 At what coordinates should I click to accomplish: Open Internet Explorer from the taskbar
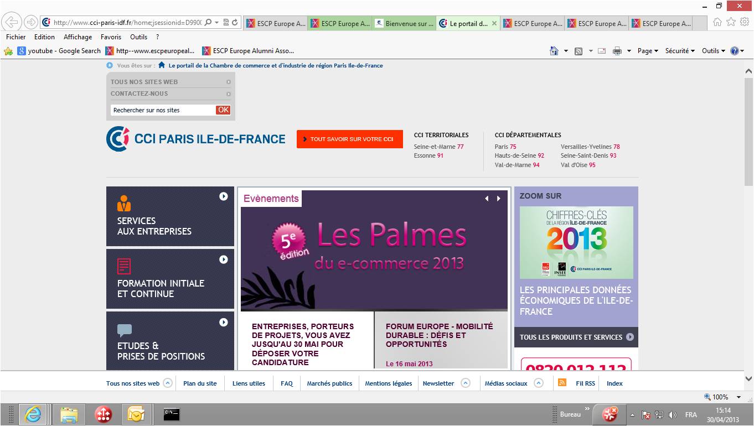tap(33, 414)
